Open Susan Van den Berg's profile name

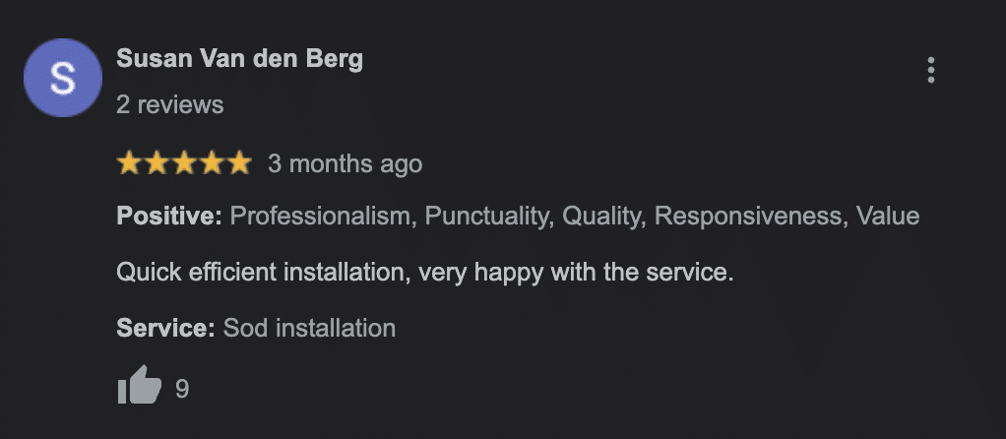[239, 59]
